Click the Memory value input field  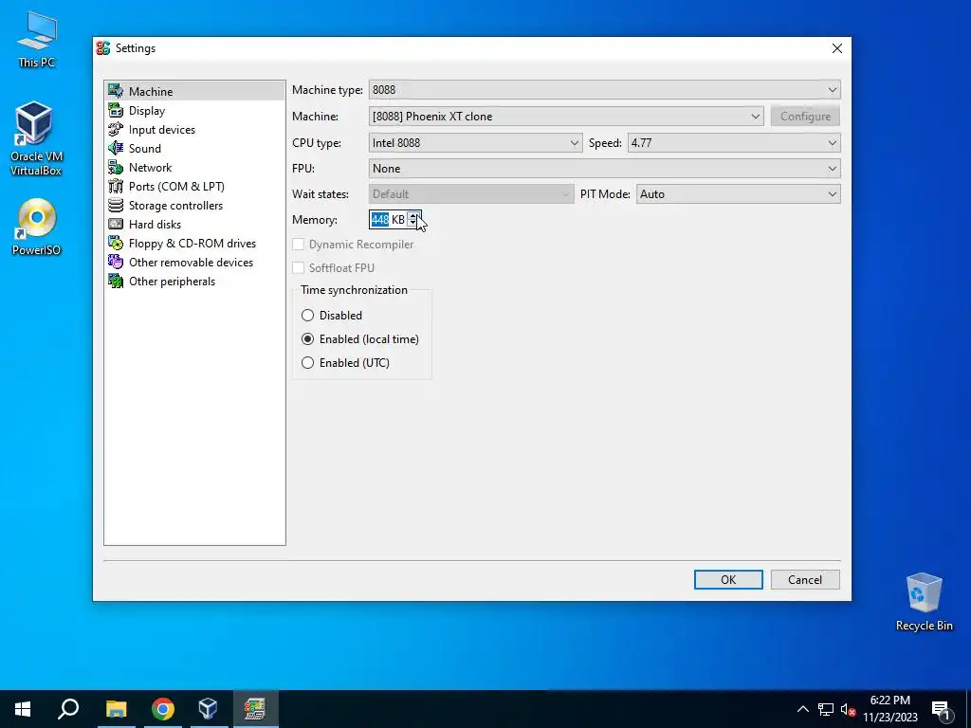pos(388,219)
